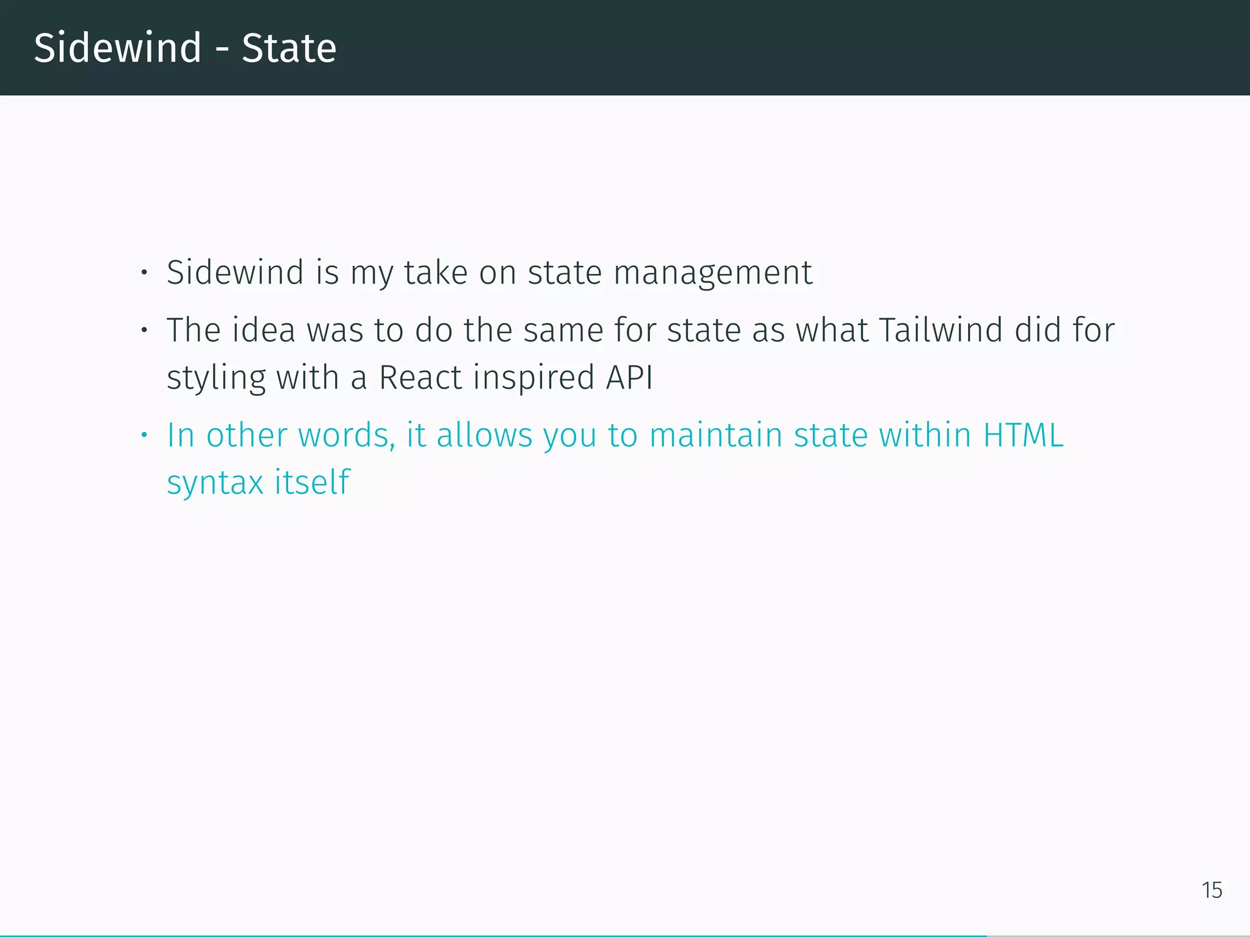Click the word "Sidewind" in the header title

117,48
